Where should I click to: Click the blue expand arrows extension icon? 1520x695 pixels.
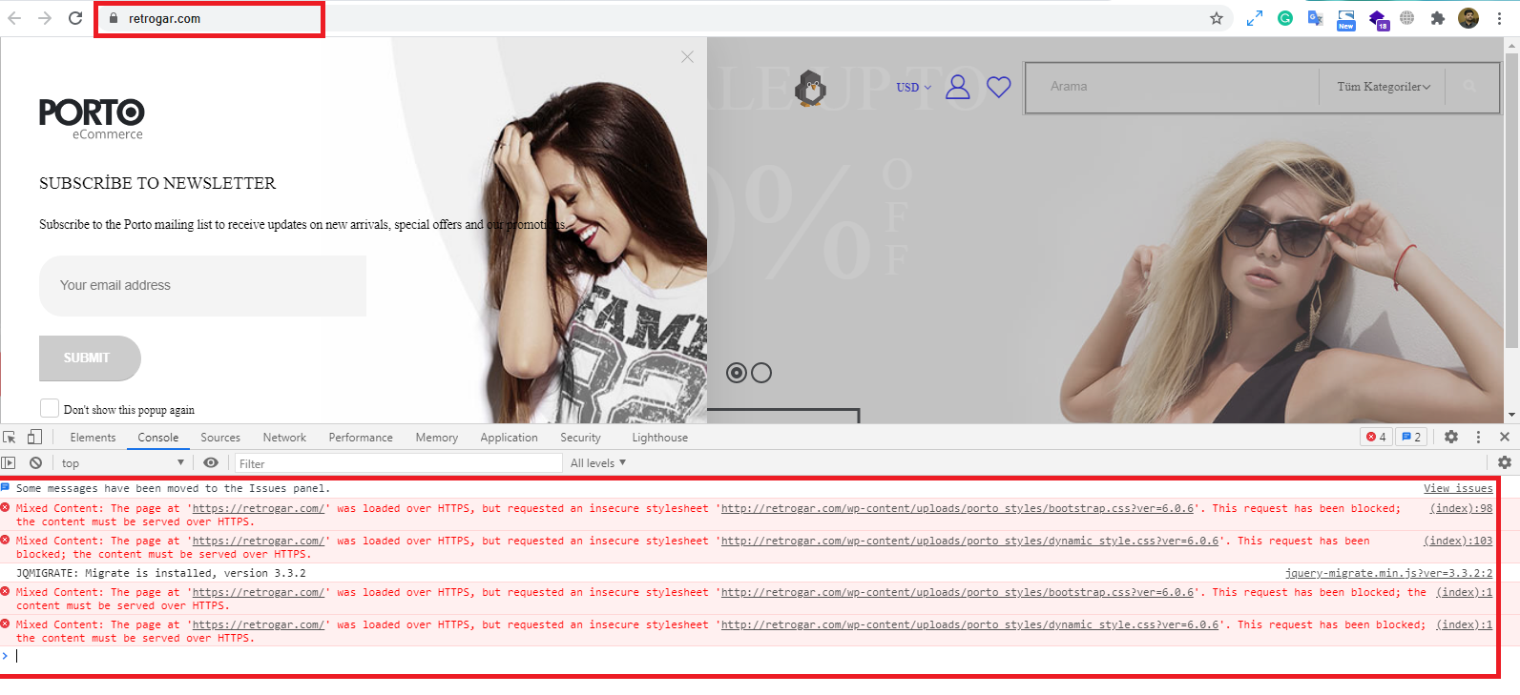pyautogui.click(x=1255, y=18)
